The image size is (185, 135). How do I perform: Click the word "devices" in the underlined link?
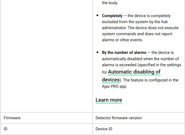(111, 80)
